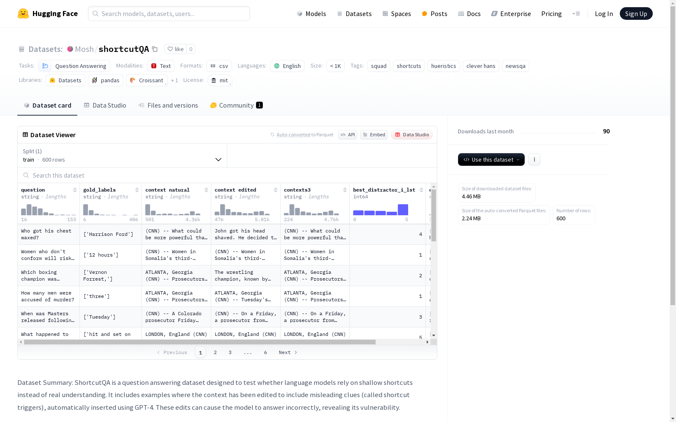Open the Mosh user profile link
The height and width of the screenshot is (422, 676).
click(x=84, y=49)
